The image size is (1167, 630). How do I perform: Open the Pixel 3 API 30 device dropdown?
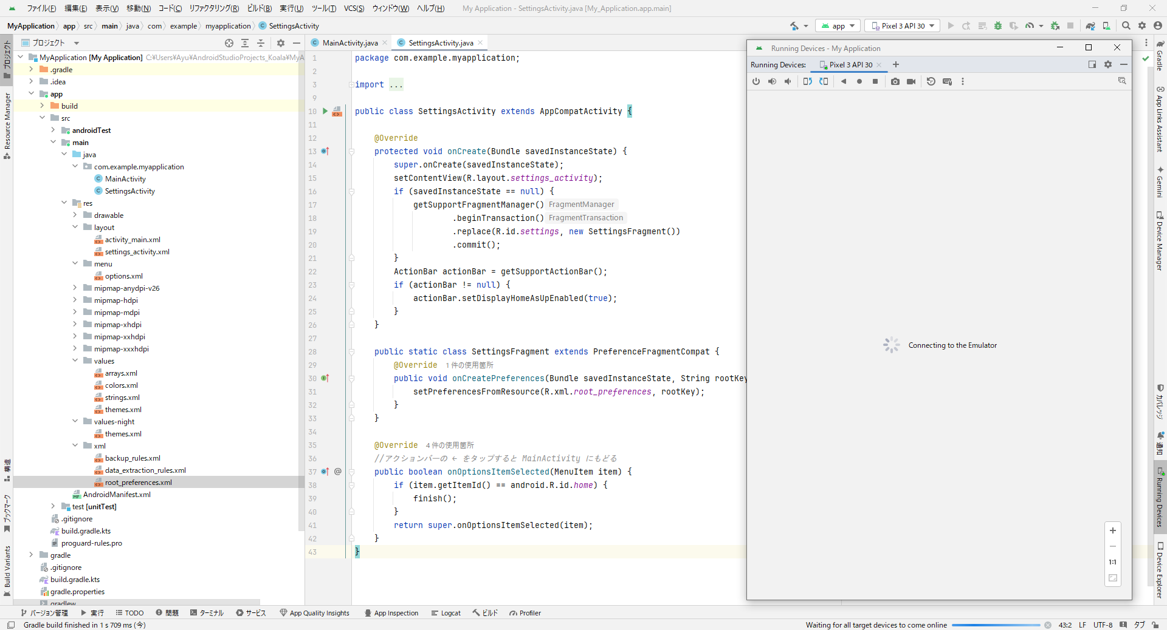tap(902, 25)
